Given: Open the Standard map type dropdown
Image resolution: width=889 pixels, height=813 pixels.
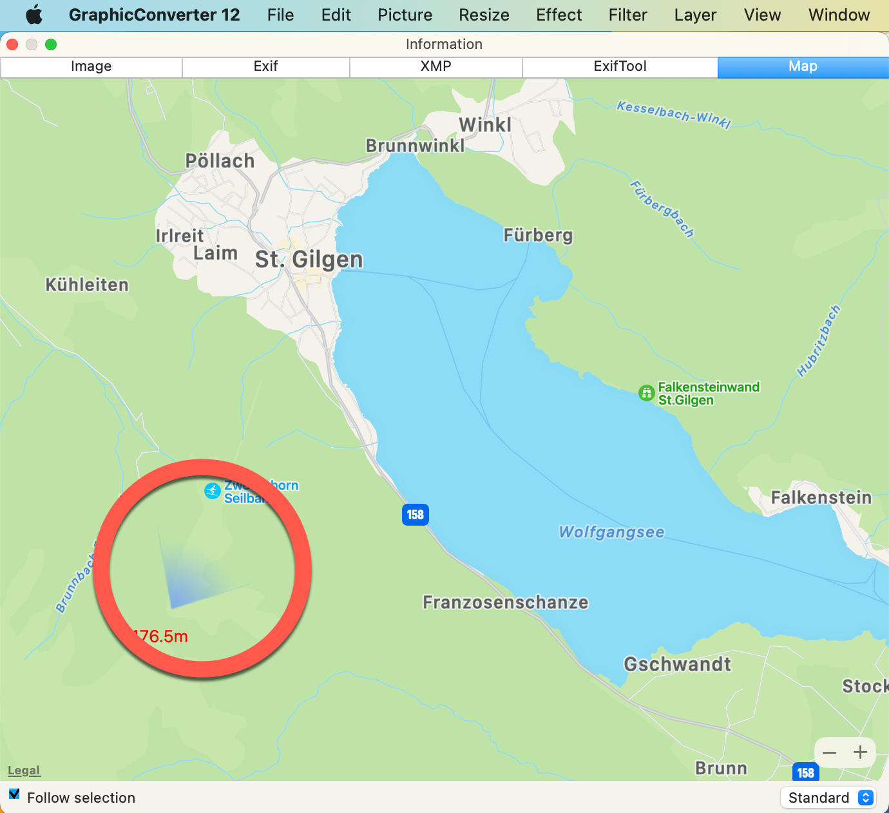Looking at the screenshot, I should click(828, 798).
